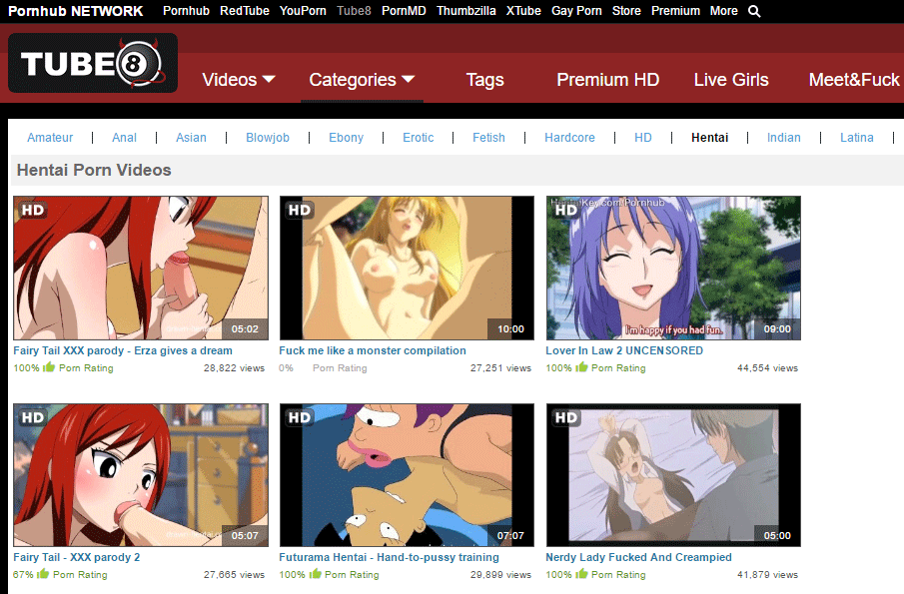The image size is (904, 594).
Task: Click HD badge on the 10:00 video thumbnail
Action: (300, 211)
